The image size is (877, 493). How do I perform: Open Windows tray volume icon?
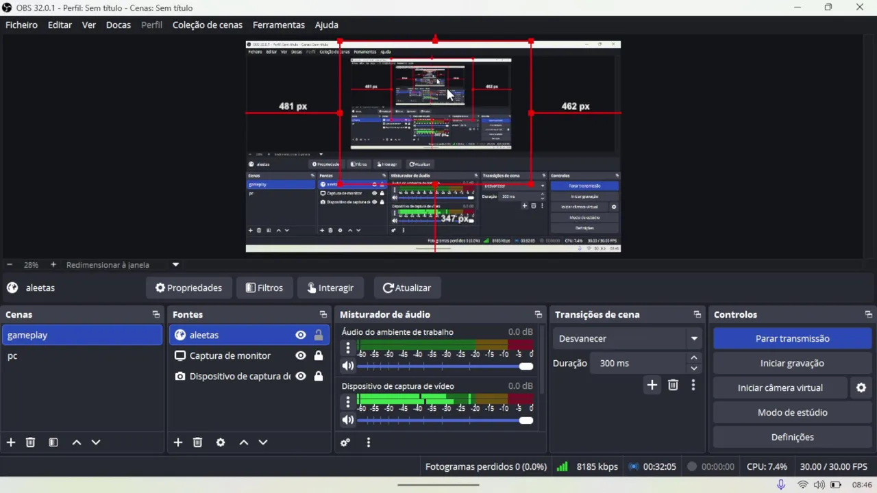click(x=819, y=485)
